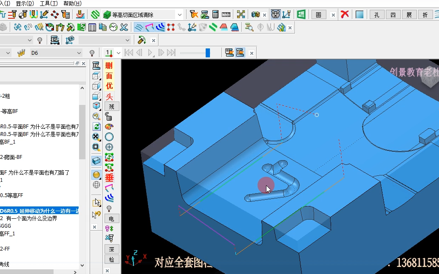The width and height of the screenshot is (439, 274).
Task: Click the clock icon in toolpath toolbar
Action: (x=113, y=27)
